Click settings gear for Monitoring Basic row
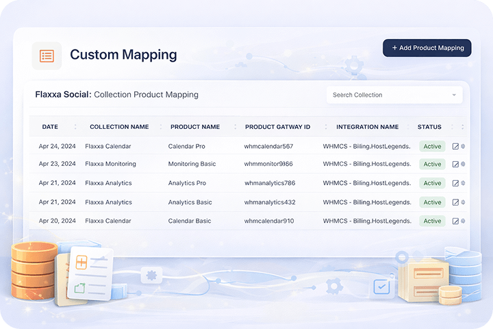 click(x=464, y=164)
